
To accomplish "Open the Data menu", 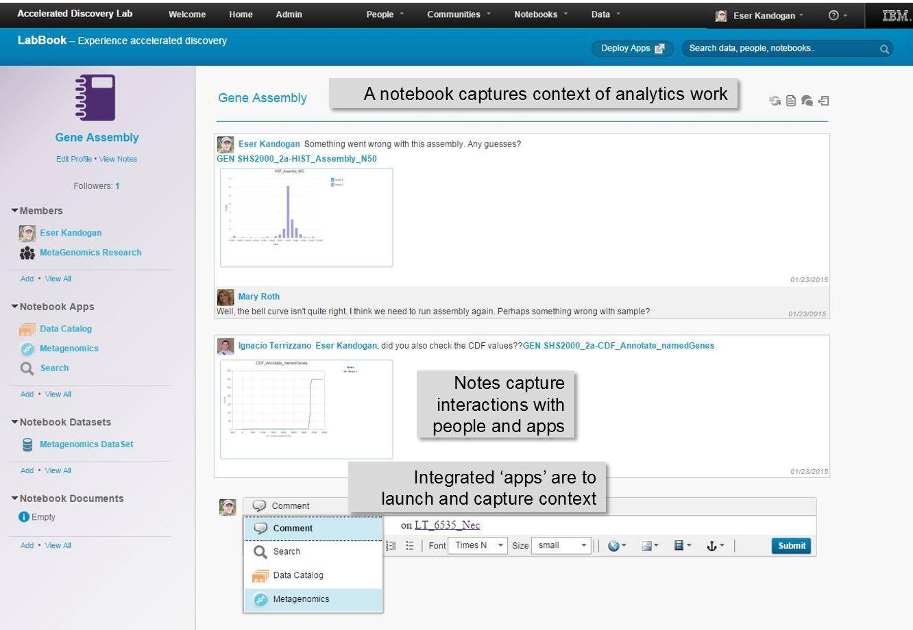I will pos(606,14).
